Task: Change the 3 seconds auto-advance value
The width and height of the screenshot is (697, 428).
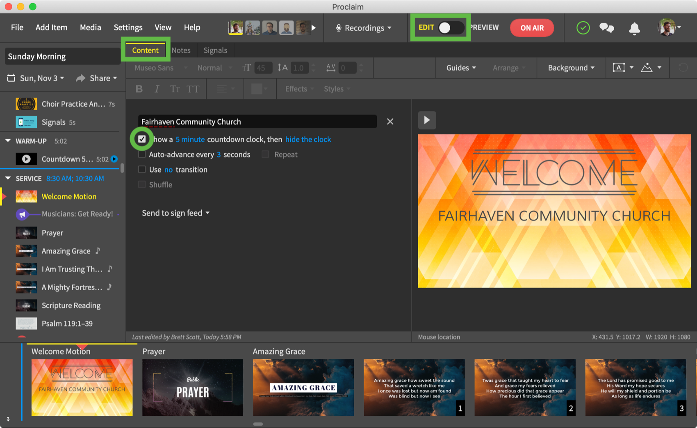Action: pyautogui.click(x=219, y=155)
